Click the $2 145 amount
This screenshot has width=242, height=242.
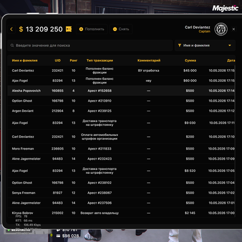190,213
